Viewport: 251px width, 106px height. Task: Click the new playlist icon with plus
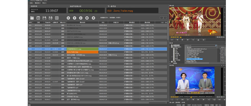[x=38, y=18]
